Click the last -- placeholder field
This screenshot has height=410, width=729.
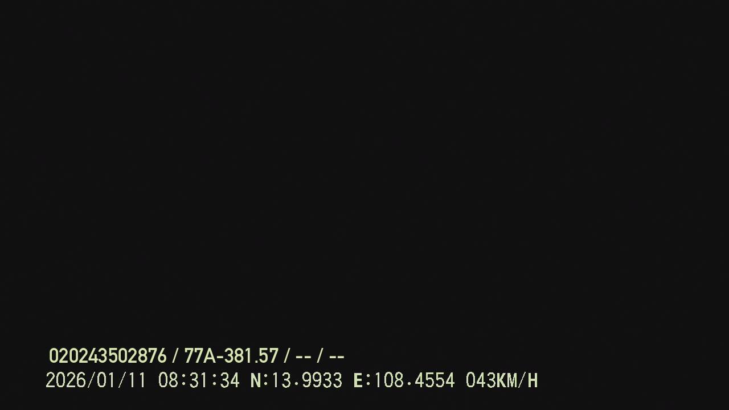coord(337,357)
